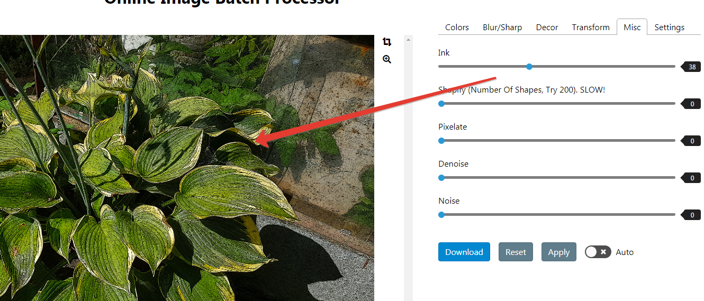Click the zoom magnifier icon
The width and height of the screenshot is (704, 301).
click(387, 59)
